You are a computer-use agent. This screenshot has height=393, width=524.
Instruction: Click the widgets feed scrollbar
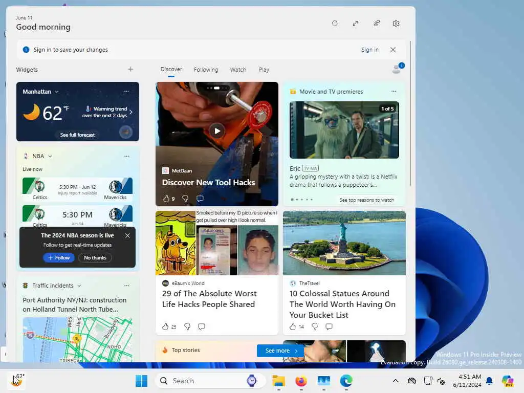(410, 114)
